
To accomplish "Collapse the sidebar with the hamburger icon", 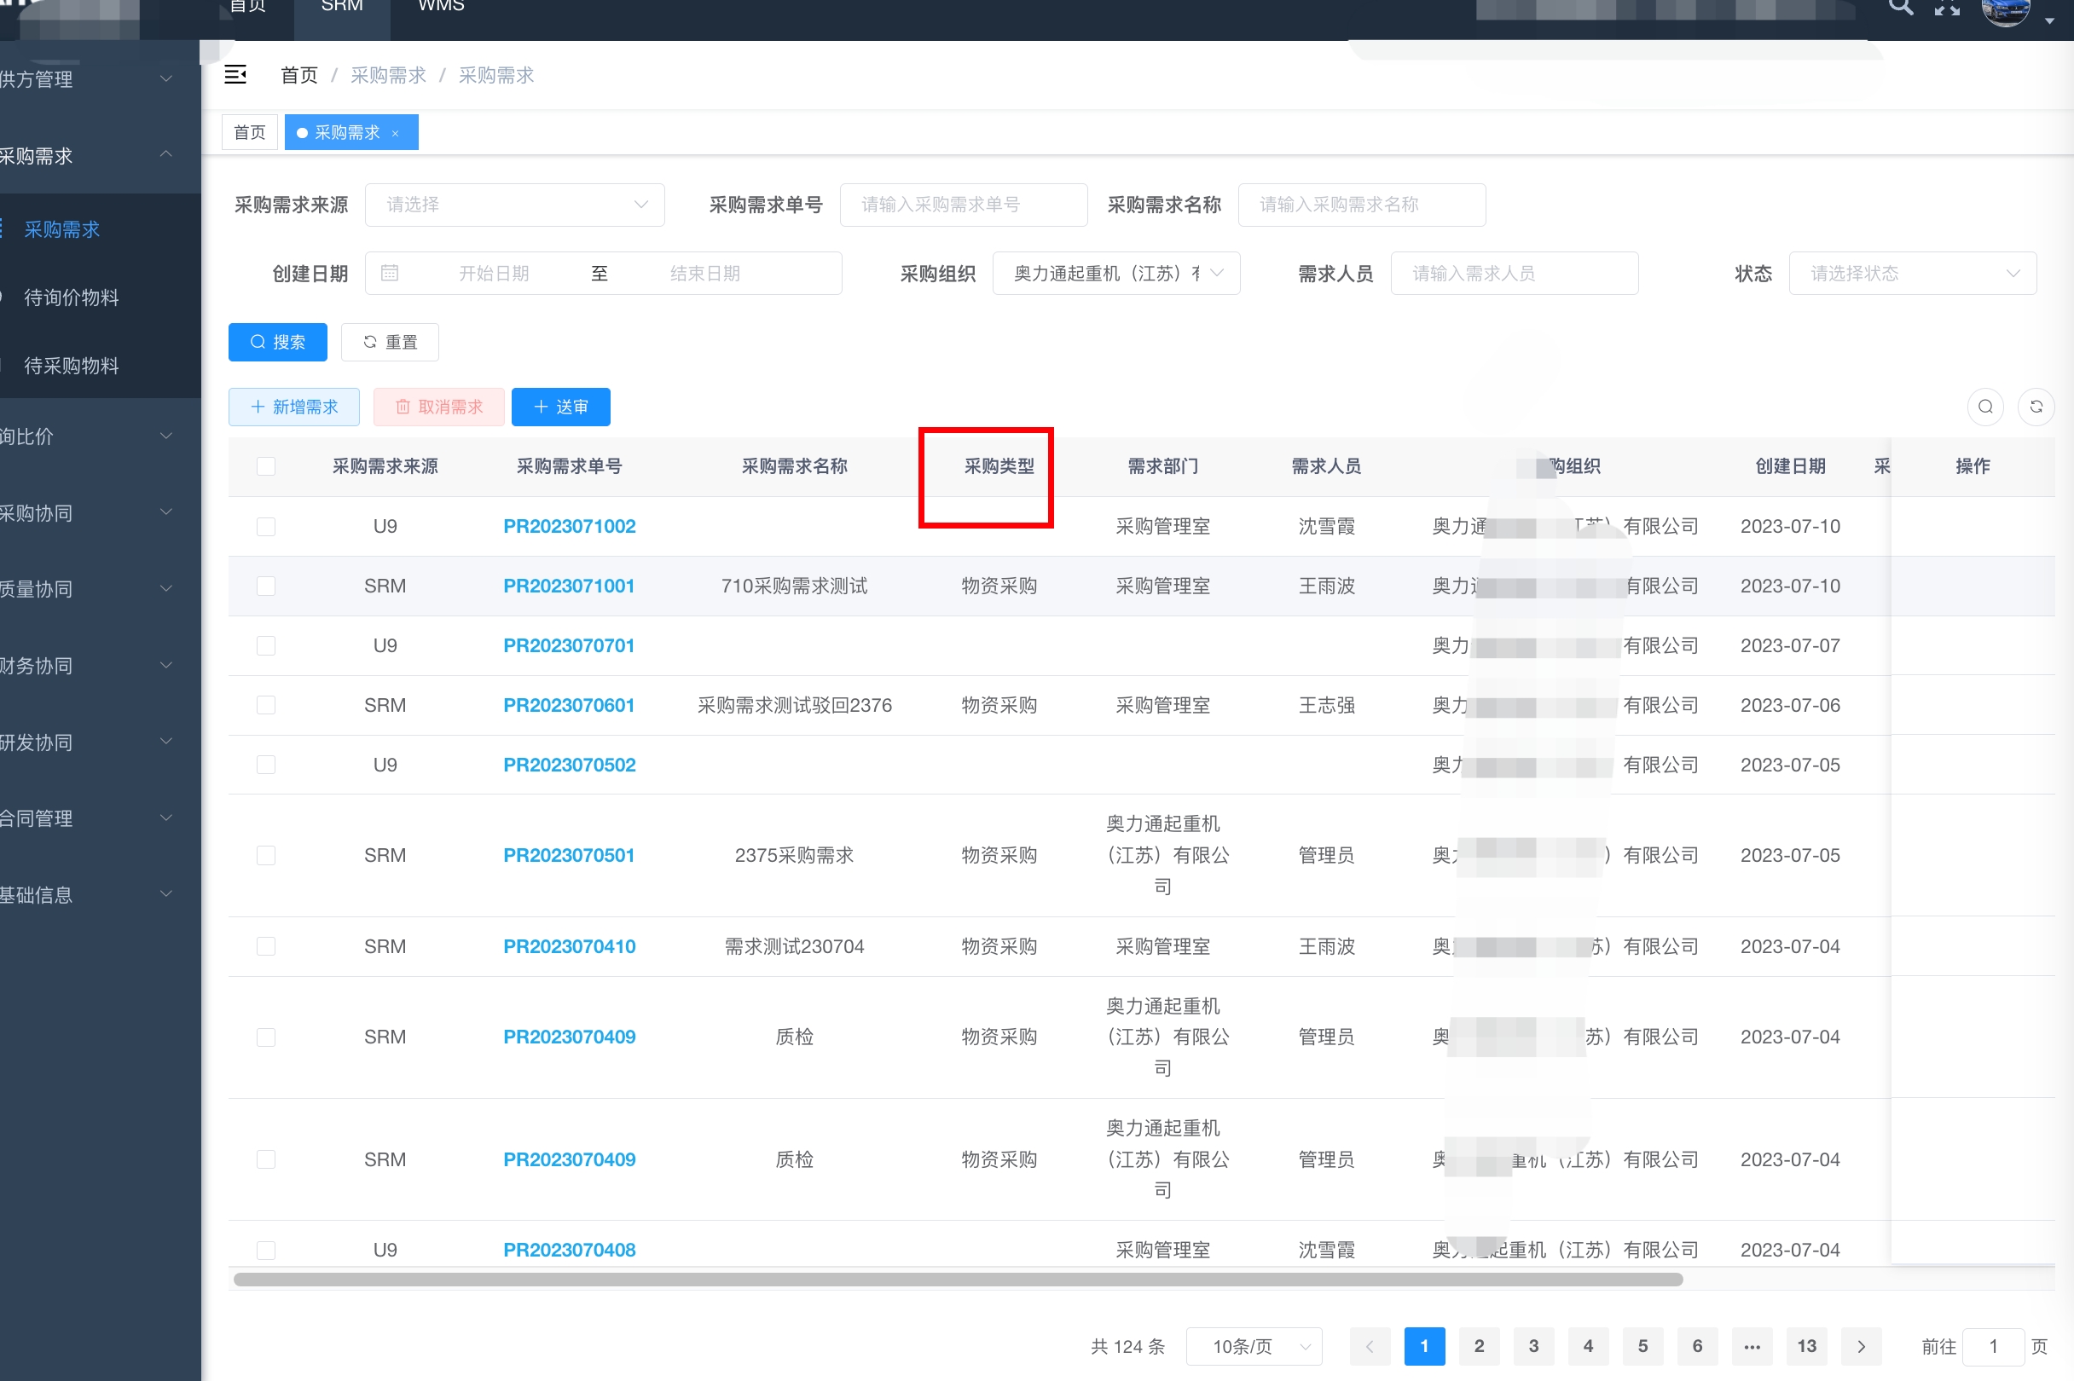I will coord(235,75).
